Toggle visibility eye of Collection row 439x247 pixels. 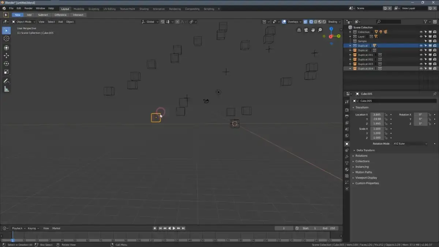(421, 32)
